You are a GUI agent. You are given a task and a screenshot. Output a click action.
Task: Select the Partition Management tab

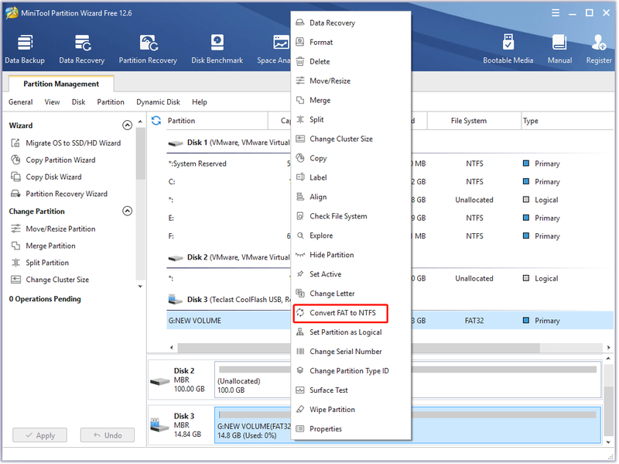[61, 84]
